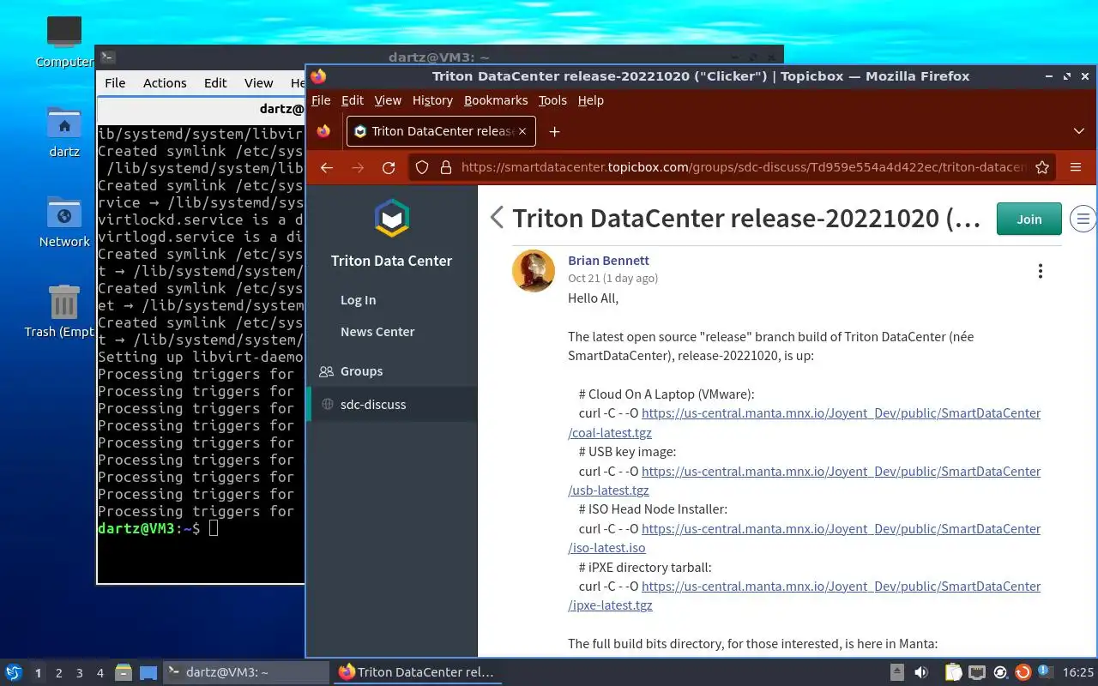Image resolution: width=1098 pixels, height=686 pixels.
Task: Click the Firefox forward arrow
Action: tap(358, 167)
